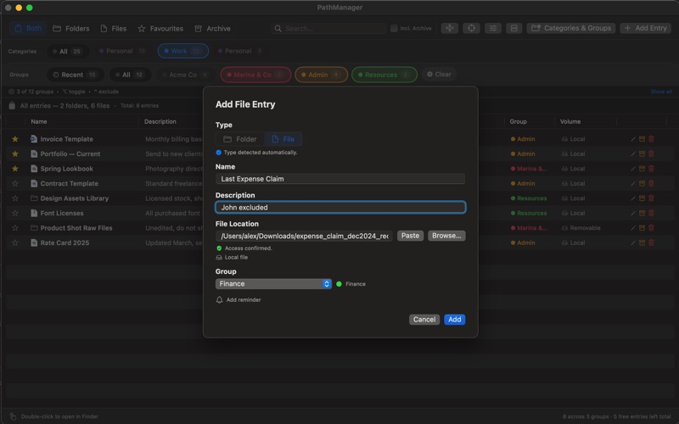Select the Font Licenses entry name
The image size is (679, 424).
tap(62, 213)
